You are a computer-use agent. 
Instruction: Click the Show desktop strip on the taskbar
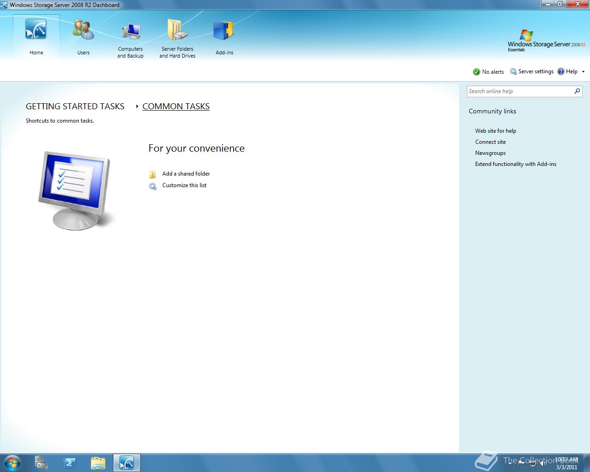tap(586, 463)
